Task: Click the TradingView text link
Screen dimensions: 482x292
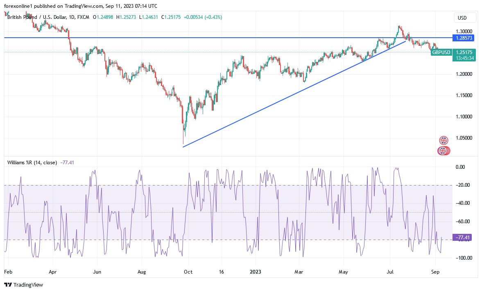Action: click(x=28, y=285)
